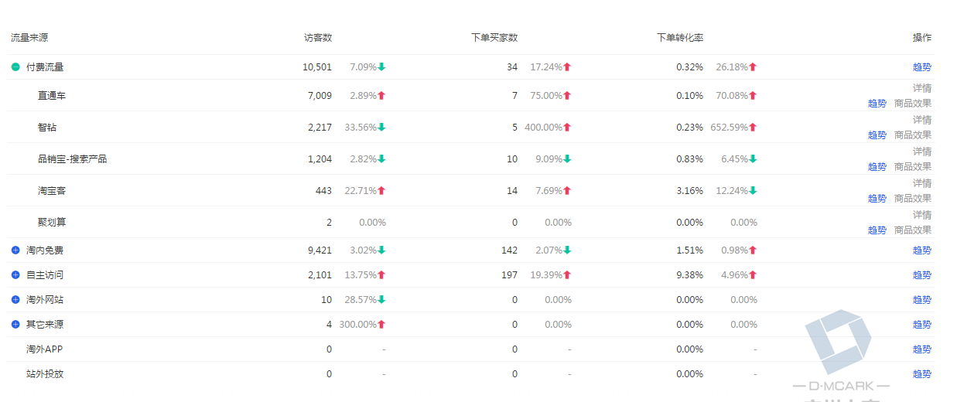This screenshot has width=957, height=402.
Task: Open 商品效果 for 智钻
Action: pos(912,135)
